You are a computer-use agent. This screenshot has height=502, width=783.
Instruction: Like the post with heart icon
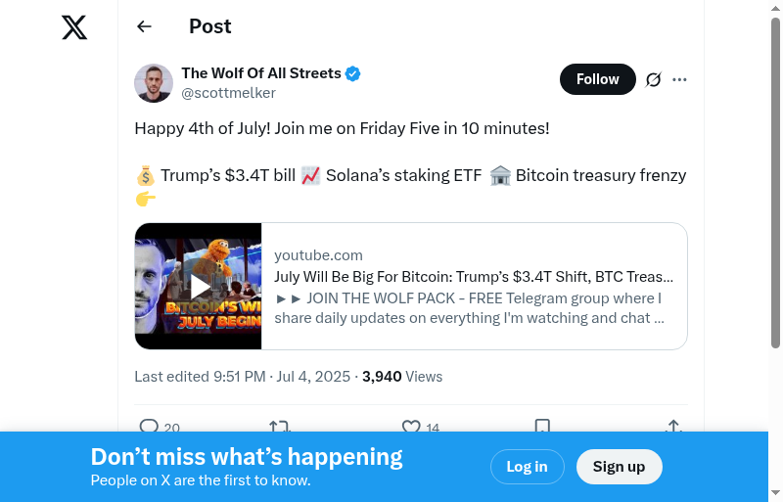(x=411, y=426)
